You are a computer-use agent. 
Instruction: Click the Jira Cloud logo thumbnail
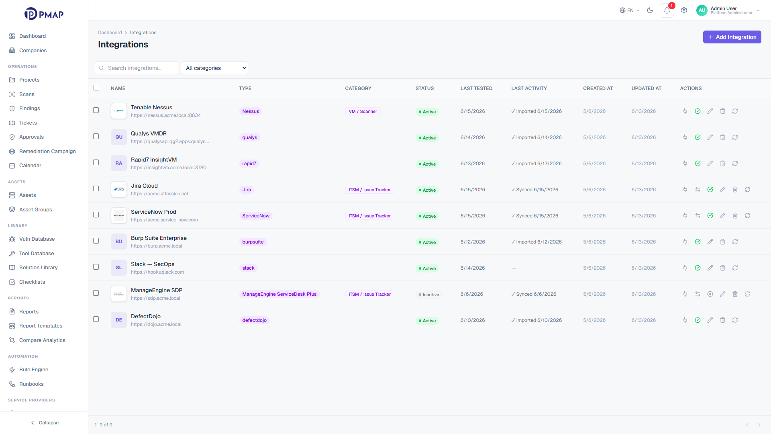point(119,189)
